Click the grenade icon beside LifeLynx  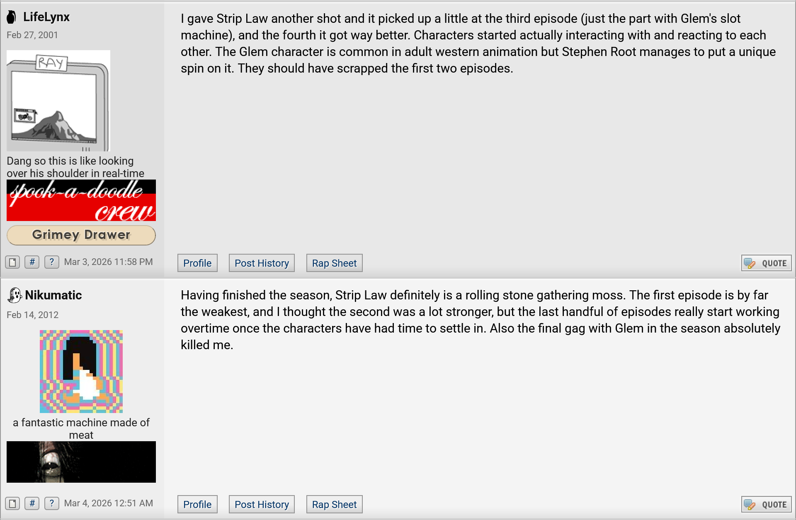[x=12, y=17]
